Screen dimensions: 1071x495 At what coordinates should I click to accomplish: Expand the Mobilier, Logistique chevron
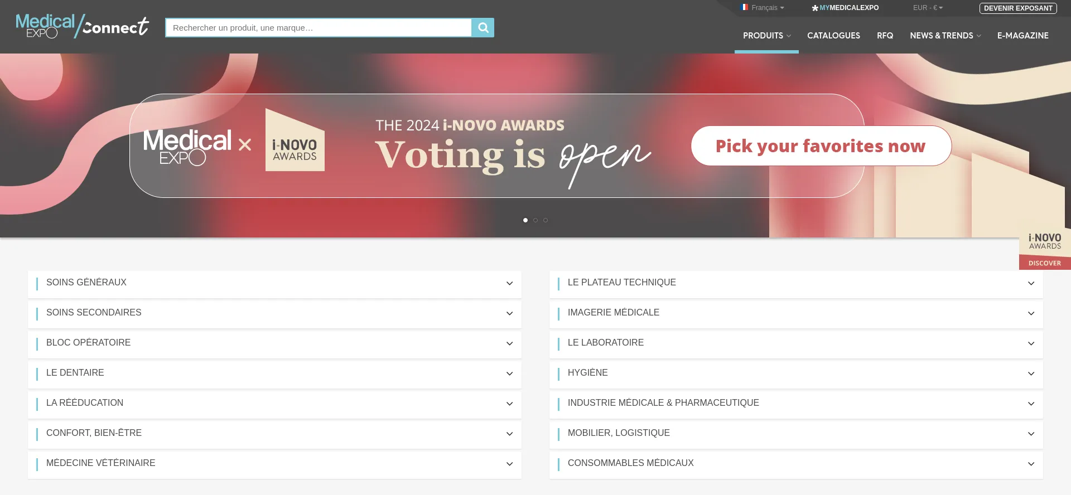[1031, 434]
